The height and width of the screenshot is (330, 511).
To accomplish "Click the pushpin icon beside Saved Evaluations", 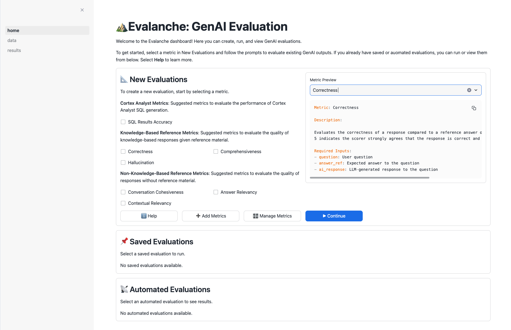I will click(124, 241).
